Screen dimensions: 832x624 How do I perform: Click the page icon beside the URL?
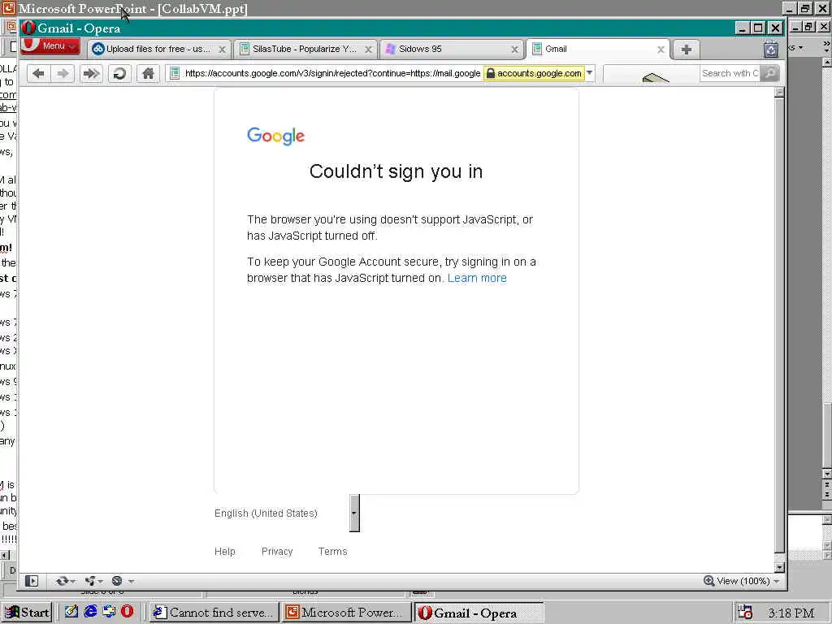(x=175, y=73)
